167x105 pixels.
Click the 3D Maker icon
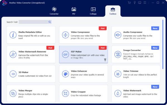13,74
